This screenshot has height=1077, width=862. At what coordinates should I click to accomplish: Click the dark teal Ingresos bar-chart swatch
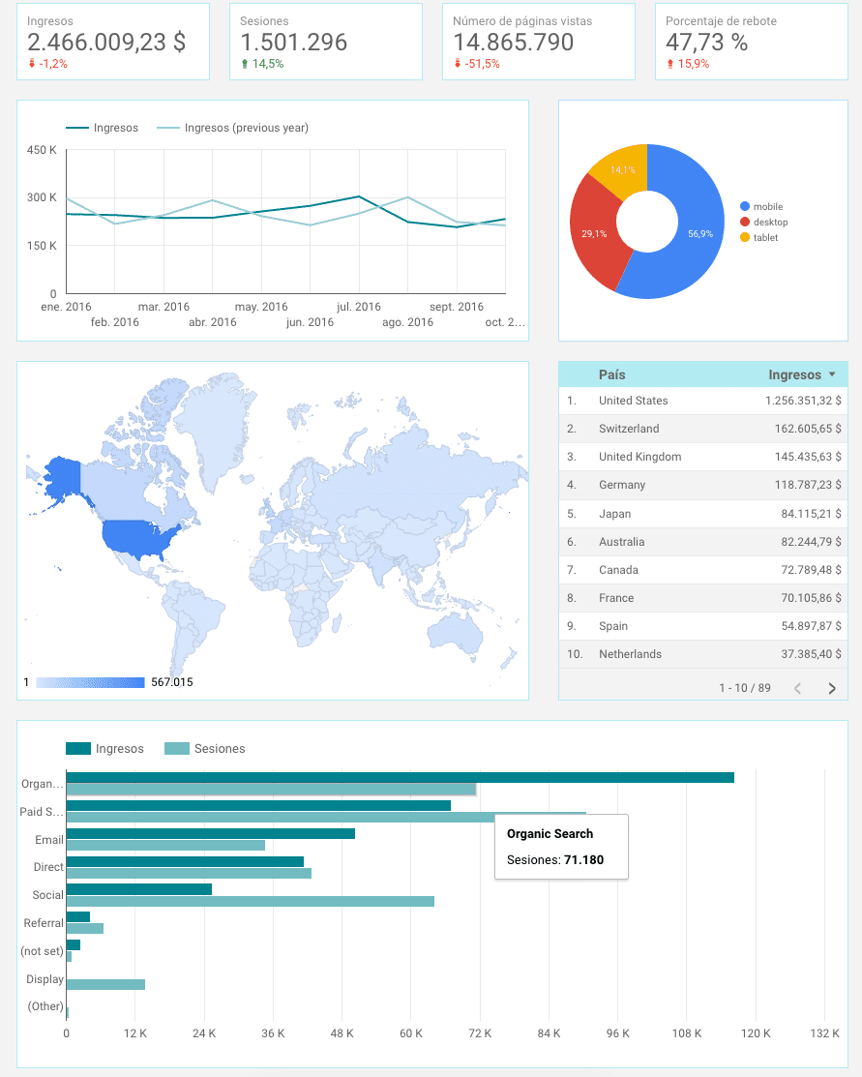pyautogui.click(x=78, y=748)
